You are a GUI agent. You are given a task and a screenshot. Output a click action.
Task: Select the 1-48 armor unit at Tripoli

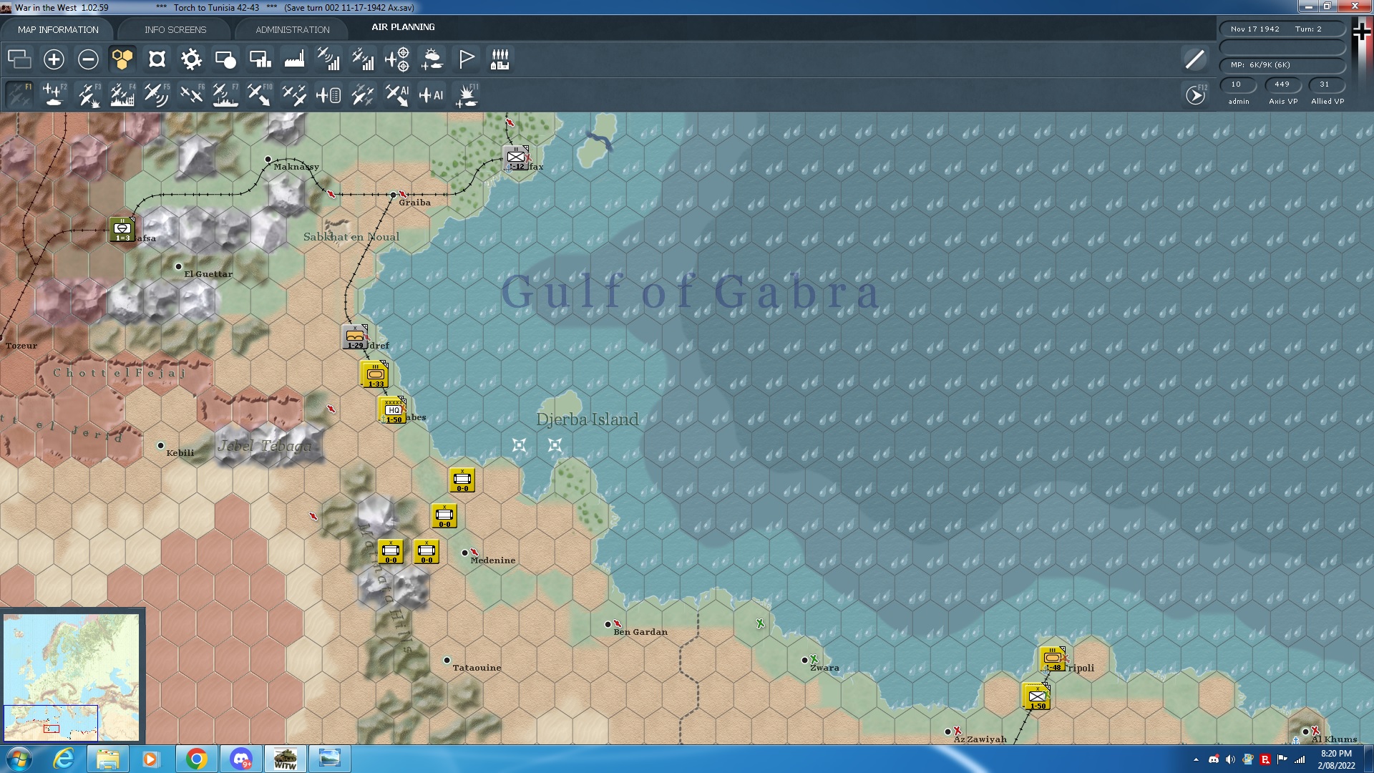(1052, 658)
